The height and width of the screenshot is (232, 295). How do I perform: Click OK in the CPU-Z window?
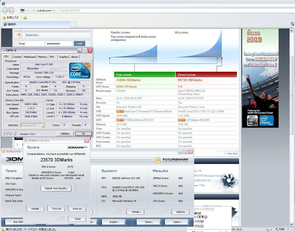(x=83, y=134)
